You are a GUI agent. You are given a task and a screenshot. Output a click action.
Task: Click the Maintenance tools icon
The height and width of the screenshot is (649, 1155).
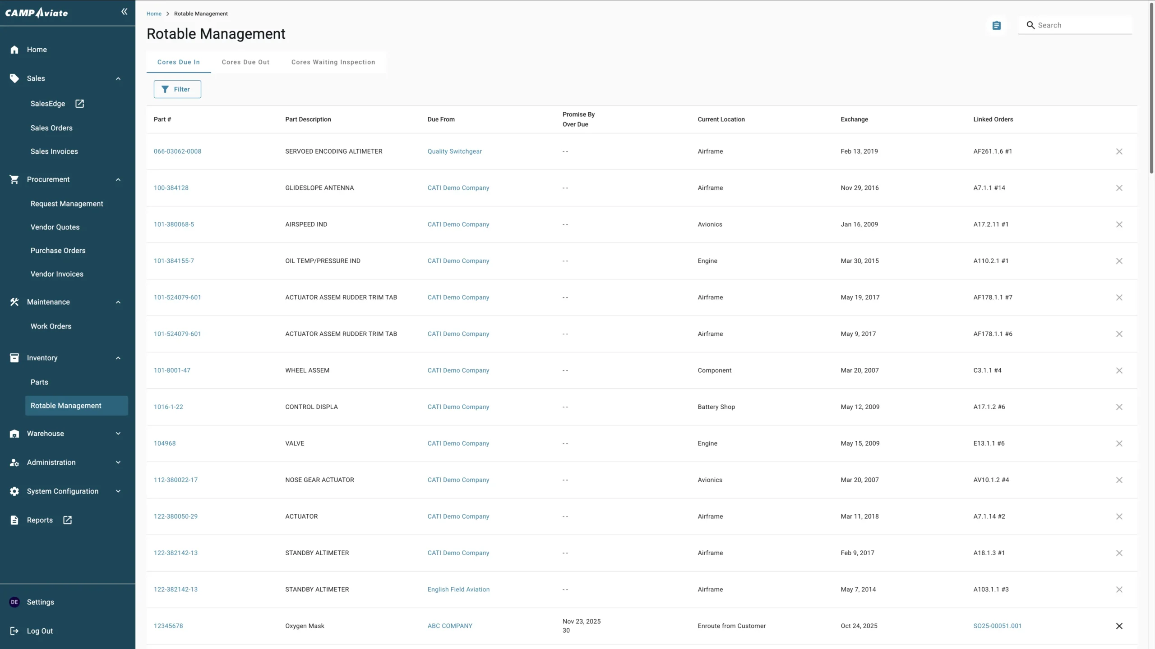click(x=14, y=302)
